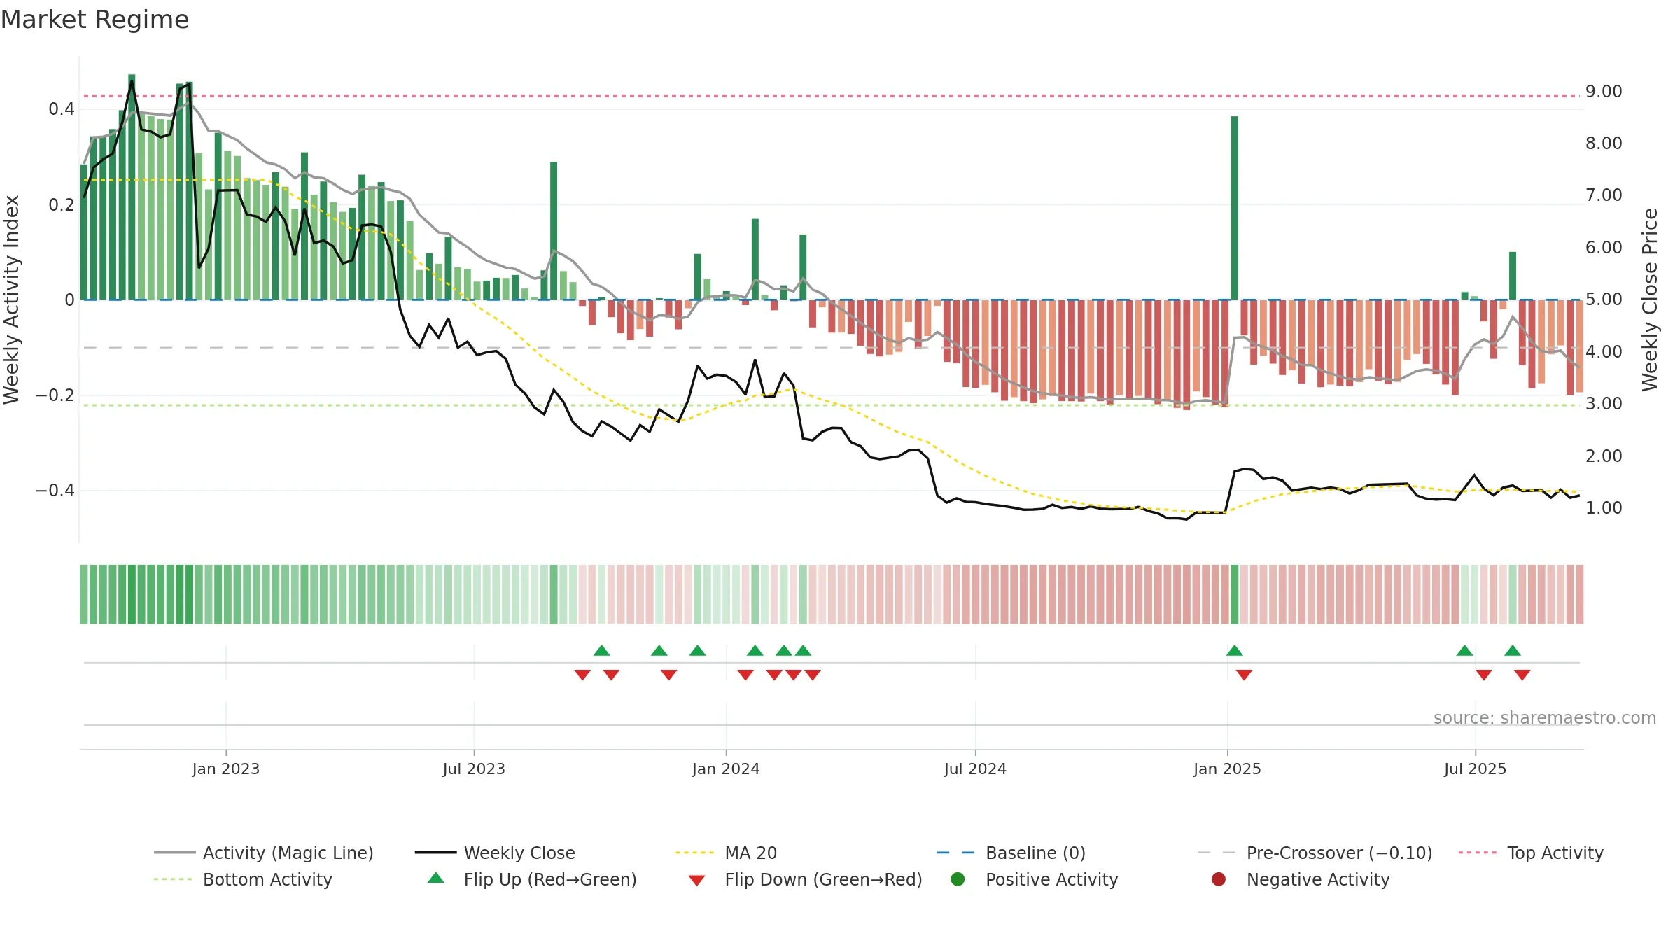Toggle the MA 20 legend entry
This screenshot has width=1680, height=945.
(x=726, y=853)
